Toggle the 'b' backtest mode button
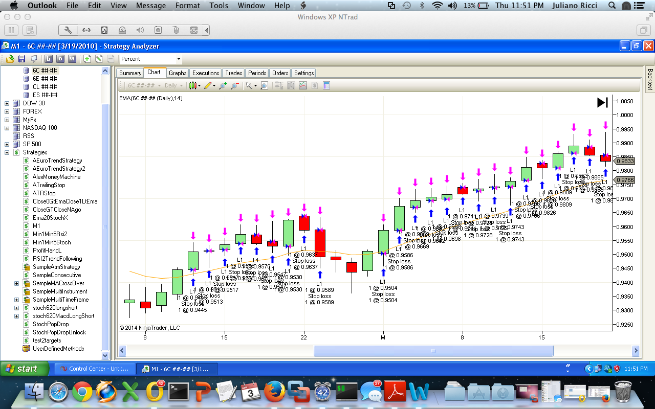The height and width of the screenshot is (409, 655). [x=49, y=59]
